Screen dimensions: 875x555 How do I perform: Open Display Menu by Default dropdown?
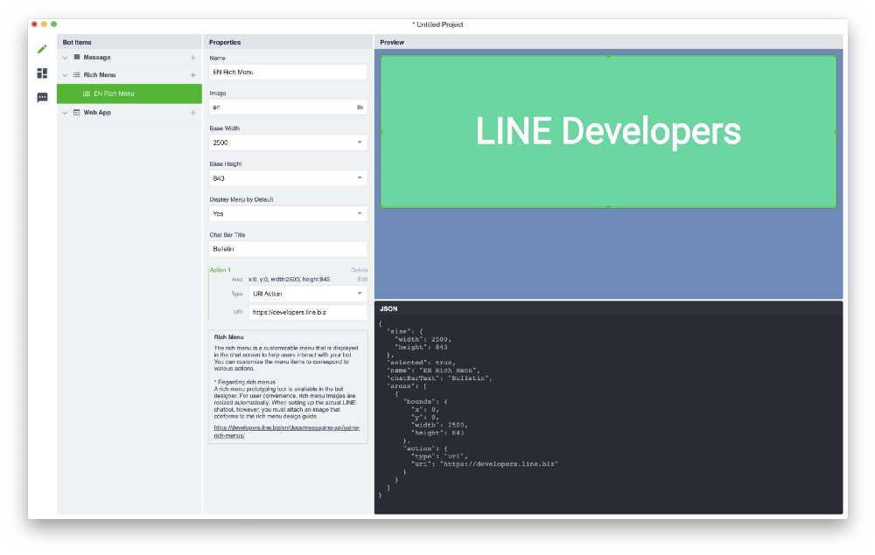tap(288, 213)
